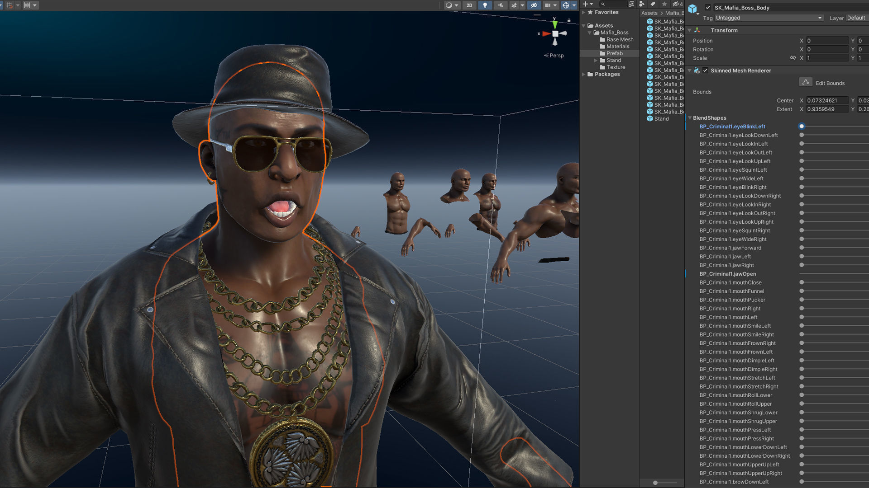Click the Edit Bounds button
Screen dimensions: 869x488
tap(806, 82)
